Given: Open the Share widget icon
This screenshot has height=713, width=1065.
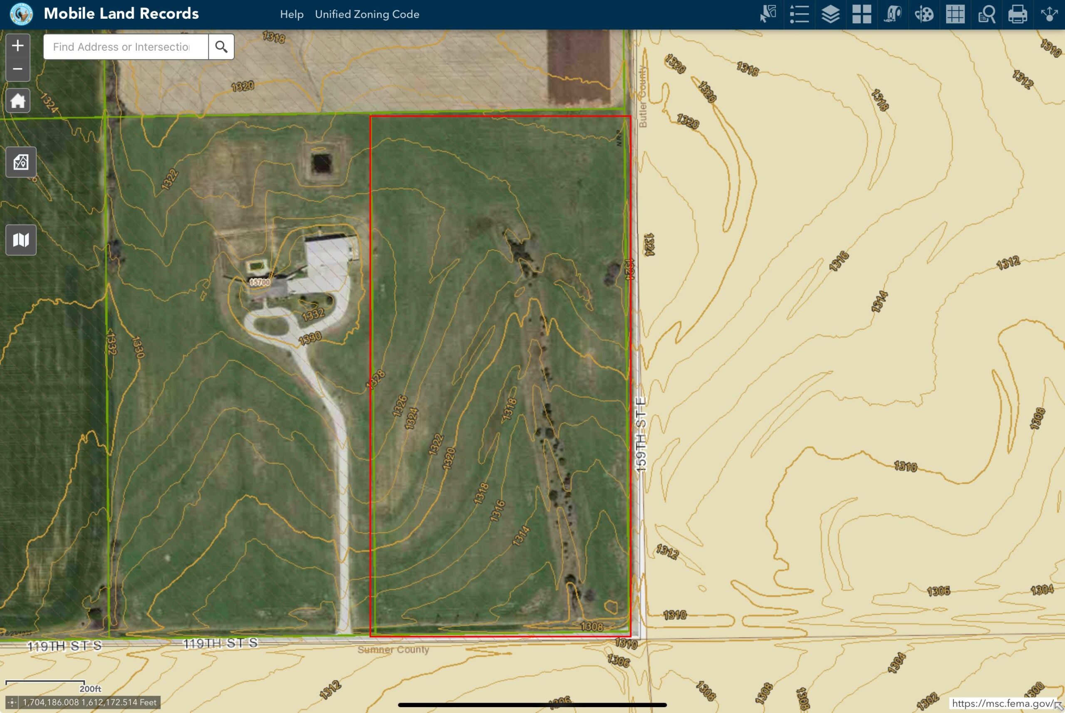Looking at the screenshot, I should click(x=1049, y=14).
